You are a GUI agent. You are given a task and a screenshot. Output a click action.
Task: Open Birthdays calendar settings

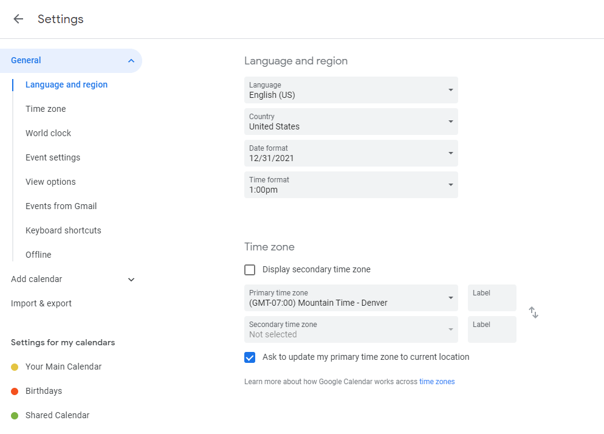(44, 391)
